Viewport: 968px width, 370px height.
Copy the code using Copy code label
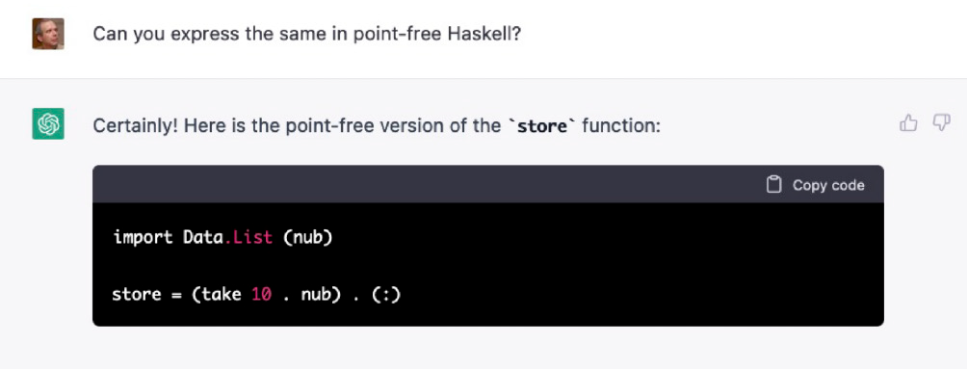[x=828, y=185]
